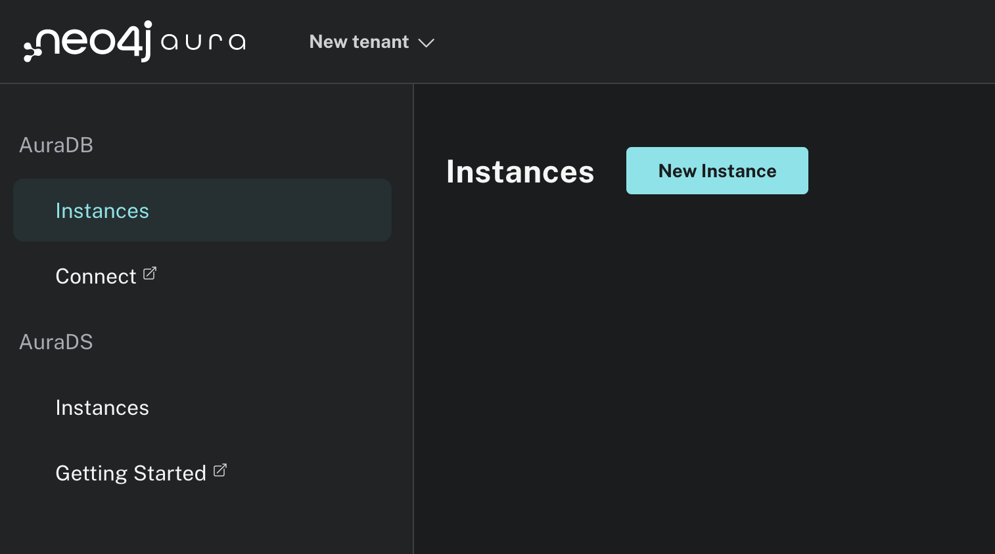
Task: Click the node-dots graphic on the Neo4j logo
Action: [x=31, y=51]
